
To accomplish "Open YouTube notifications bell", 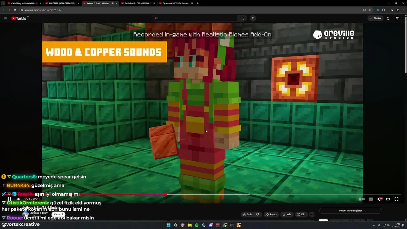I will coord(388,18).
